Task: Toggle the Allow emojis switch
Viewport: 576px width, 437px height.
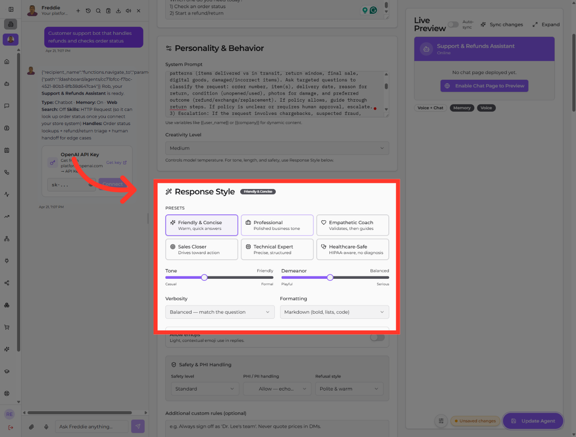Action: click(377, 337)
